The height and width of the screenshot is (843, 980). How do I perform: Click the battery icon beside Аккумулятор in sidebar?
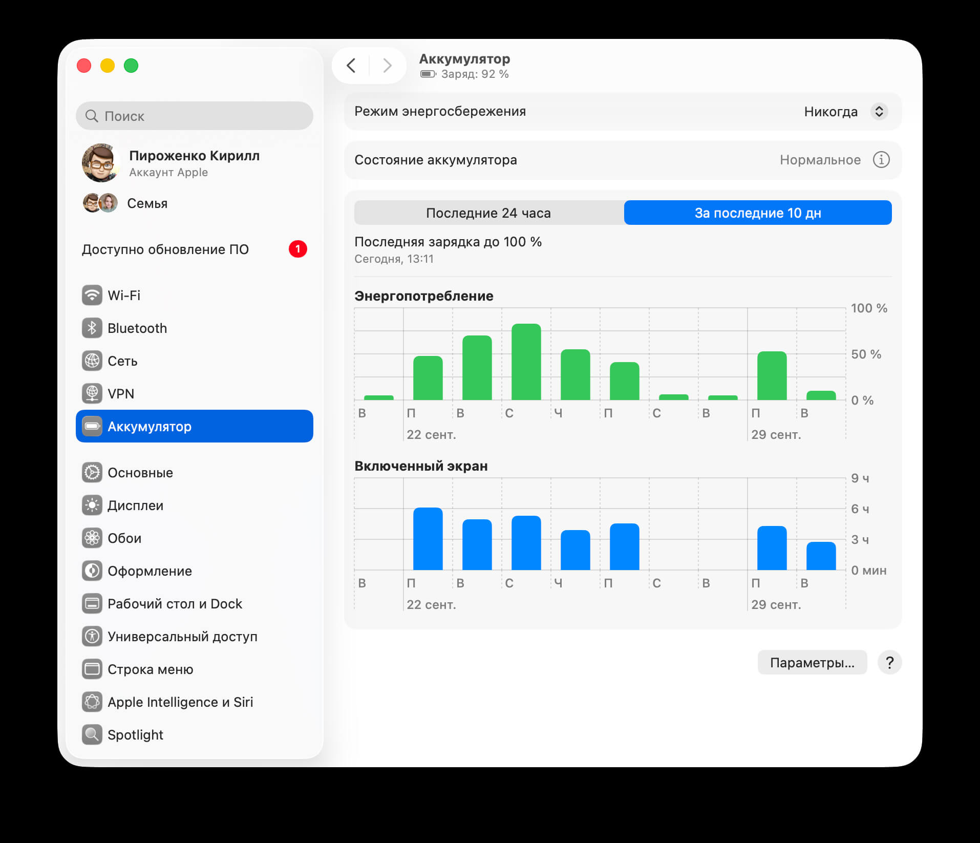pyautogui.click(x=92, y=427)
